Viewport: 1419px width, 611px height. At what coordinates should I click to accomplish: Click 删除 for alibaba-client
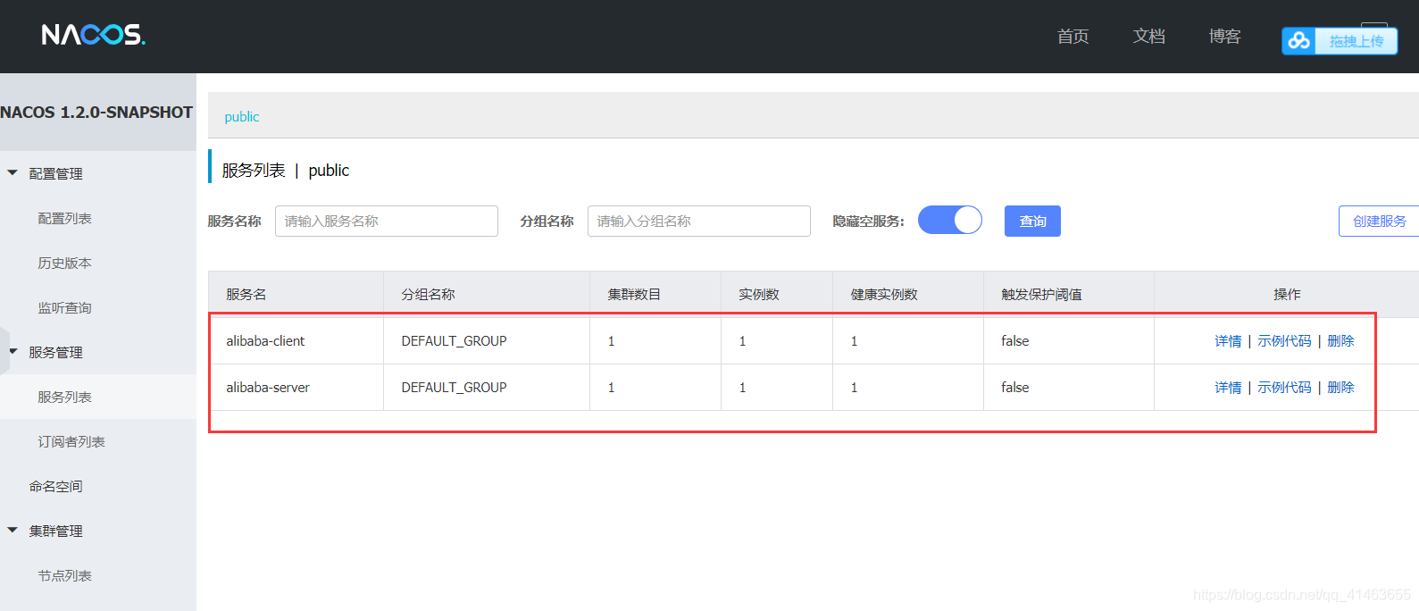pos(1340,340)
